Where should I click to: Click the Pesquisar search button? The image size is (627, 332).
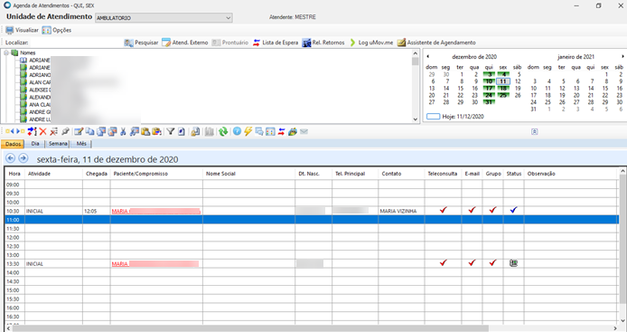(x=141, y=43)
